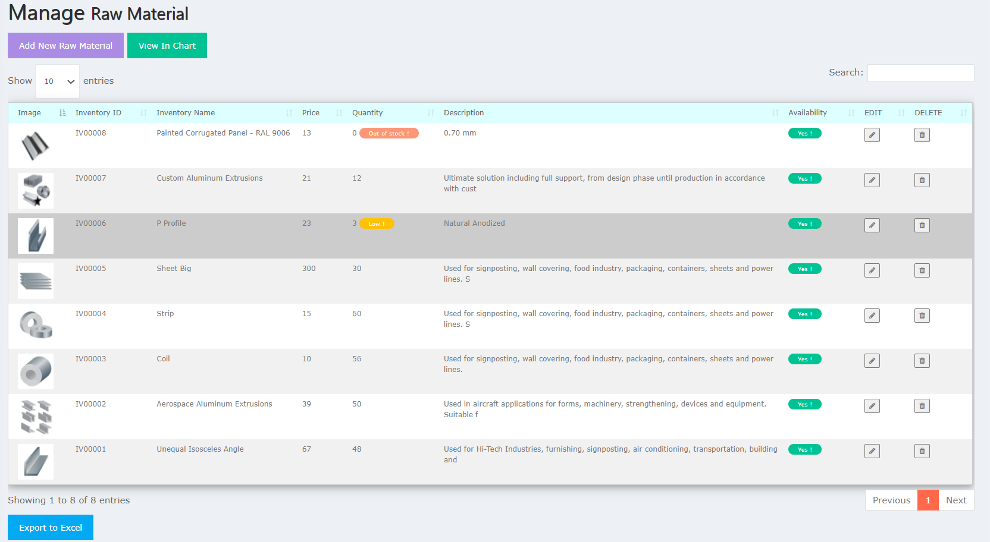Click inside the Search field
This screenshot has width=990, height=542.
920,73
